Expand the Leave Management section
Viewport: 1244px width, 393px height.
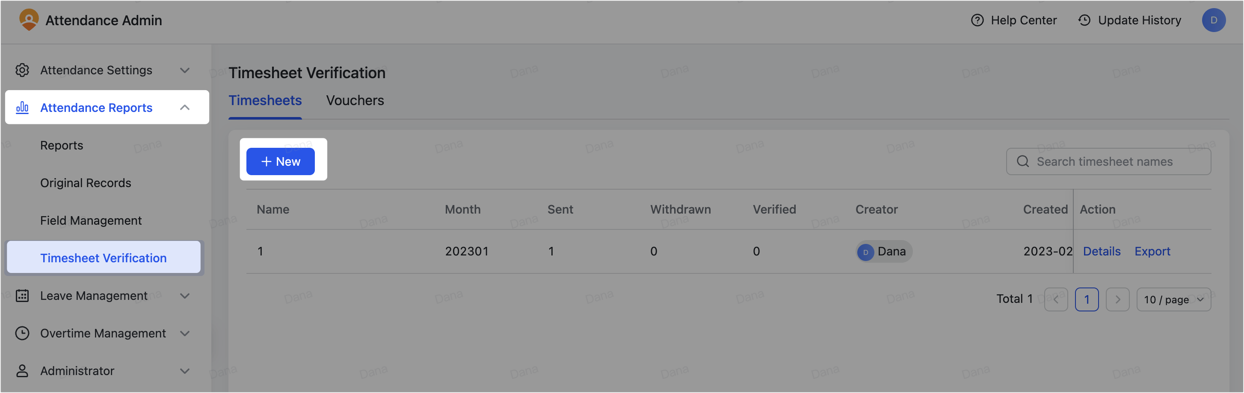tap(185, 296)
